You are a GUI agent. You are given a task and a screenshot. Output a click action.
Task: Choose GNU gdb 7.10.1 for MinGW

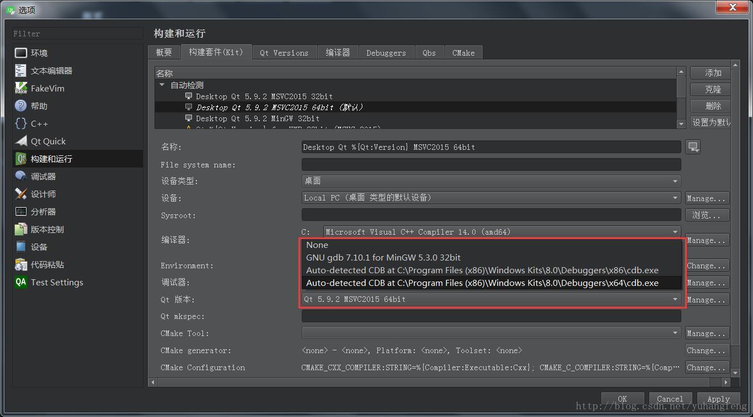[x=492, y=257]
